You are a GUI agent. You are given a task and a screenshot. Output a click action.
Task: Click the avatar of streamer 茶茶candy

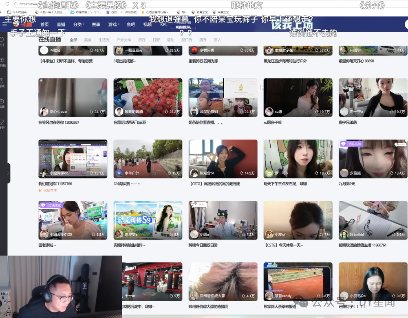pyautogui.click(x=269, y=296)
